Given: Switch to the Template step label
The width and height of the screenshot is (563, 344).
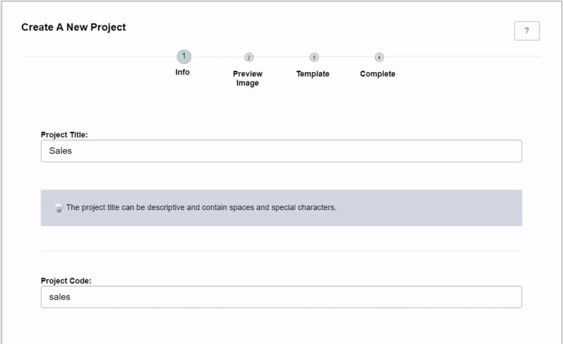Looking at the screenshot, I should click(312, 74).
